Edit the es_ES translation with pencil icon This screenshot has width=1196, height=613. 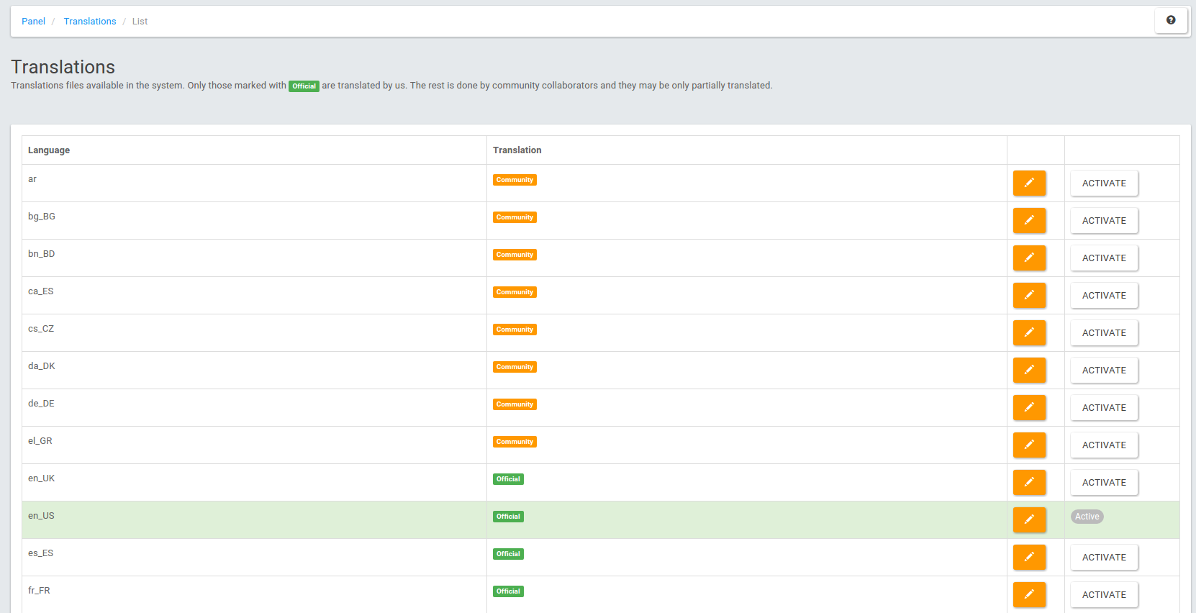click(1029, 557)
